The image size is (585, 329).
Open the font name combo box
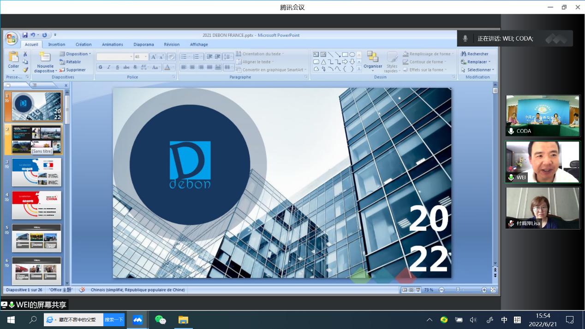(x=115, y=57)
